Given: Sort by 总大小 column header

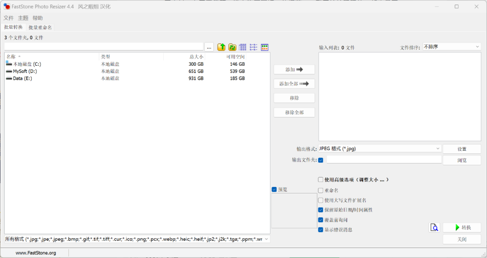Looking at the screenshot, I should [184, 57].
